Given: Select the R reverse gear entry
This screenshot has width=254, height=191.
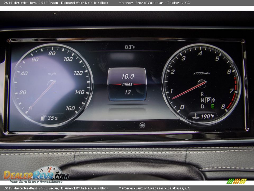Looking at the screenshot, I should pos(202,94).
